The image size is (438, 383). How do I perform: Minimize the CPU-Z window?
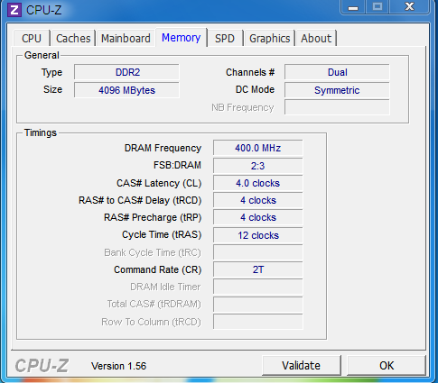[x=353, y=7]
